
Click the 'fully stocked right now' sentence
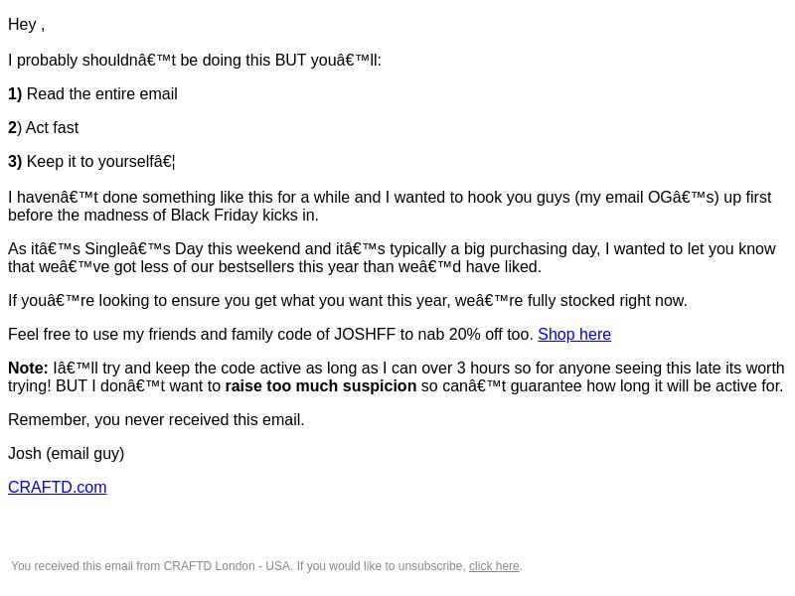347,301
